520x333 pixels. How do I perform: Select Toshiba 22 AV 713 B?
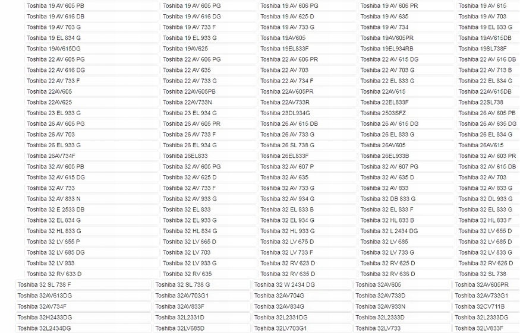click(x=484, y=70)
